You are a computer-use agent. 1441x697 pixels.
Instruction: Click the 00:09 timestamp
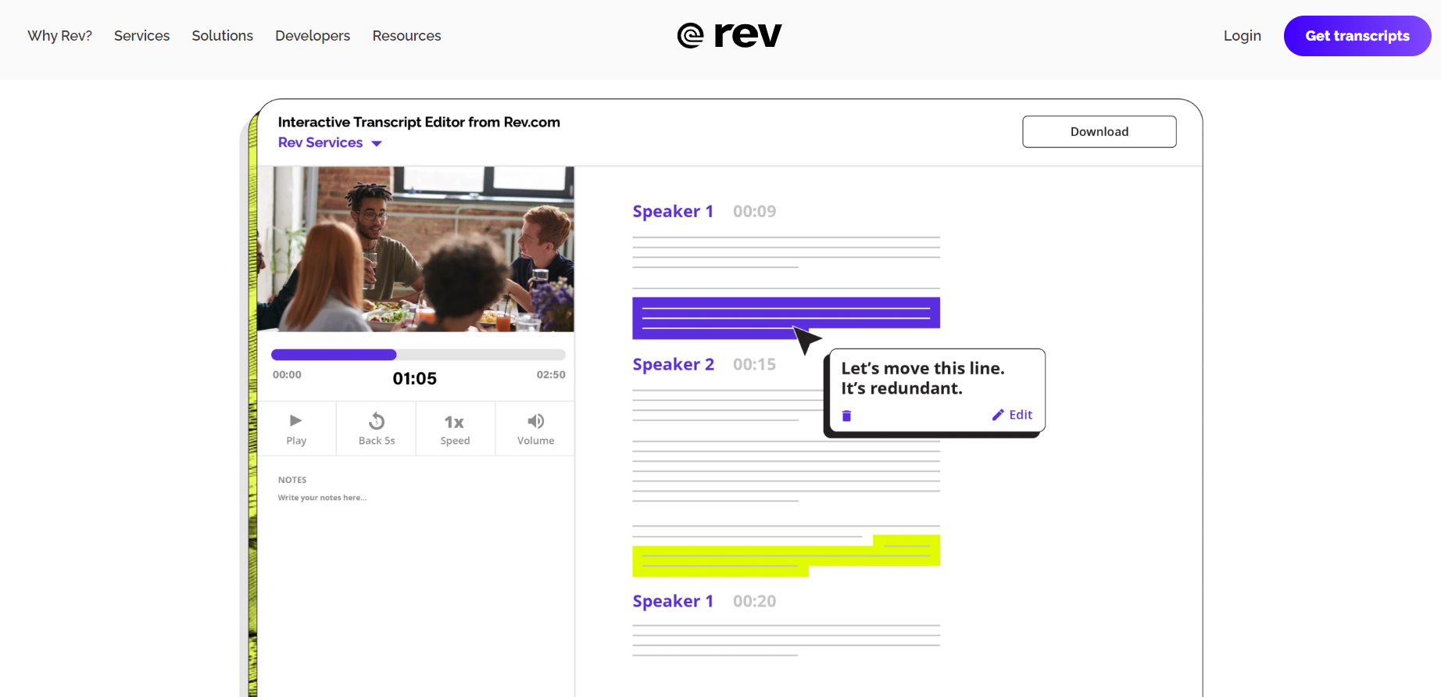755,212
